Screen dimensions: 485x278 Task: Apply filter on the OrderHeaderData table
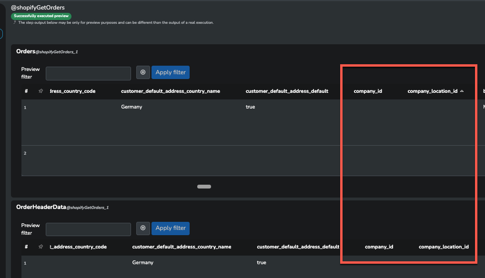[171, 228]
